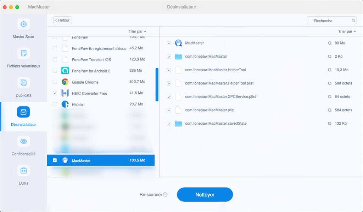Open the Confidentialité eye icon

23,141
